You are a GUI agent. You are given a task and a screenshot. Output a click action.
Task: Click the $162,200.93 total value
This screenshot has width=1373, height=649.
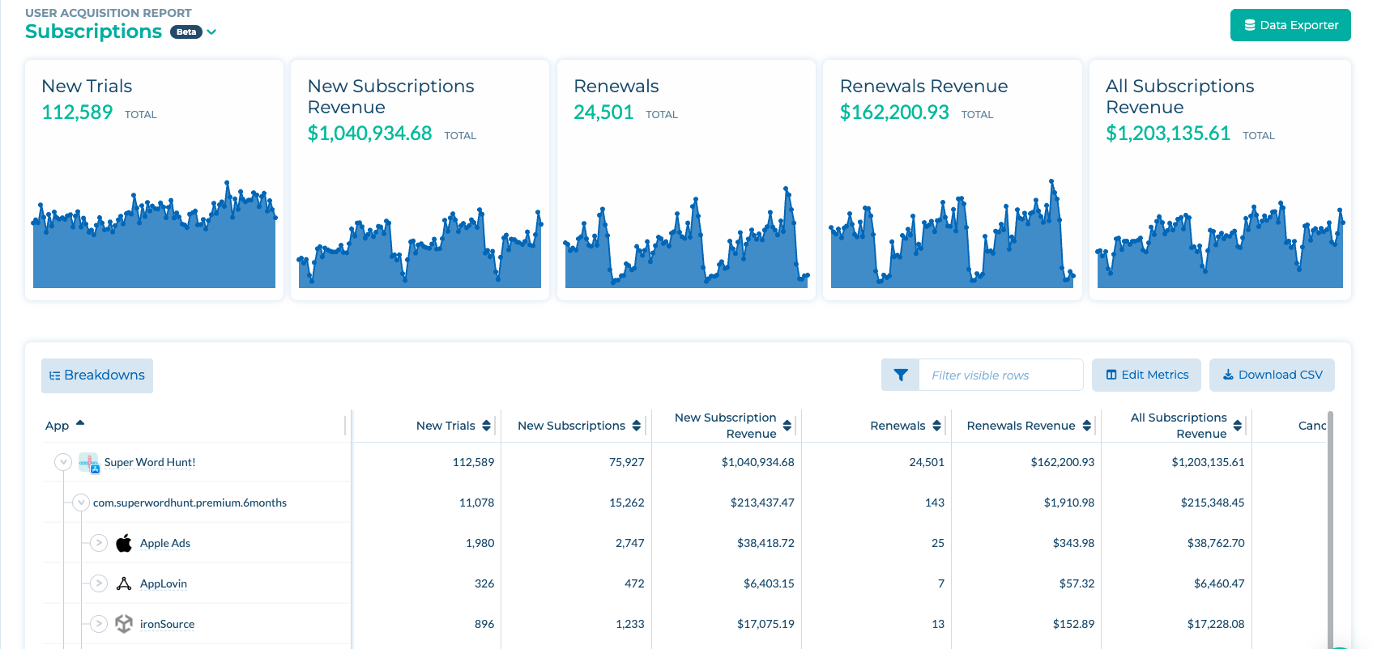894,112
